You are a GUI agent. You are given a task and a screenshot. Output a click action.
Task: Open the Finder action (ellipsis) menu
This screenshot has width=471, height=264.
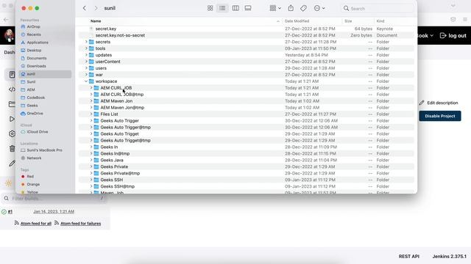pos(319,8)
